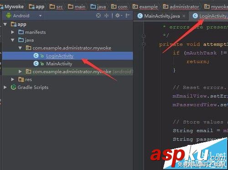This screenshot has width=228, height=170.
Task: Click the 'String email =' code line
Action: click(x=200, y=131)
